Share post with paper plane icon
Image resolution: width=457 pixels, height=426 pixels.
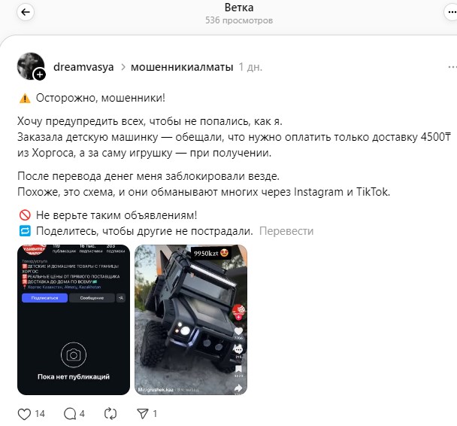tap(143, 413)
